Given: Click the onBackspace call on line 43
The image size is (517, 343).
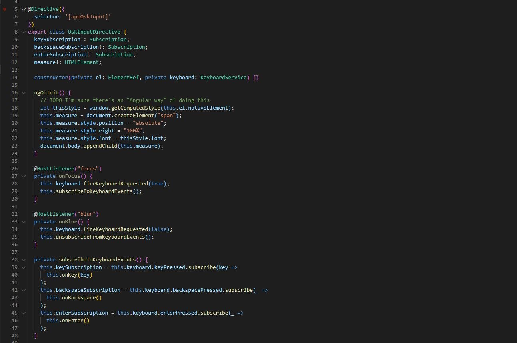Looking at the screenshot, I should pyautogui.click(x=79, y=297).
